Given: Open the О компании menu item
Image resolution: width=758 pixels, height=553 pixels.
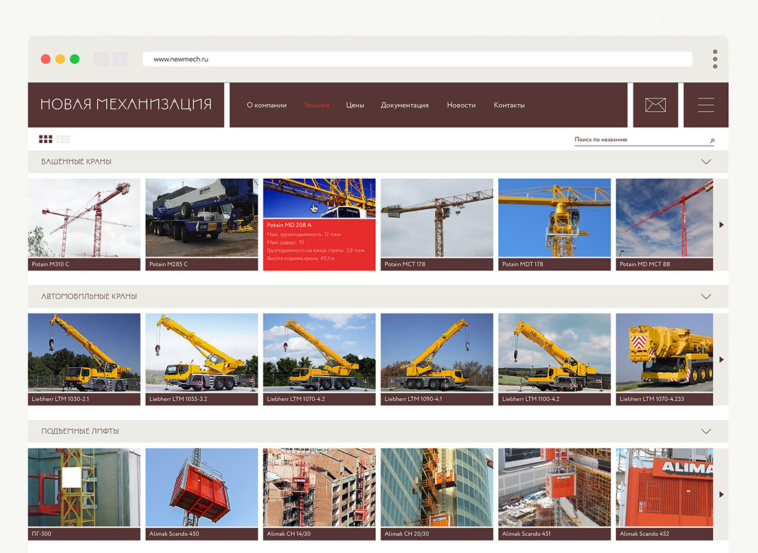Looking at the screenshot, I should tap(266, 105).
